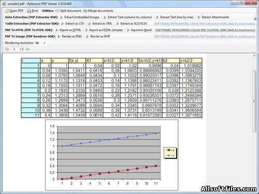Image resolution: width=259 pixels, height=194 pixels.
Task: Render page as PNG
Action: pos(70,36)
